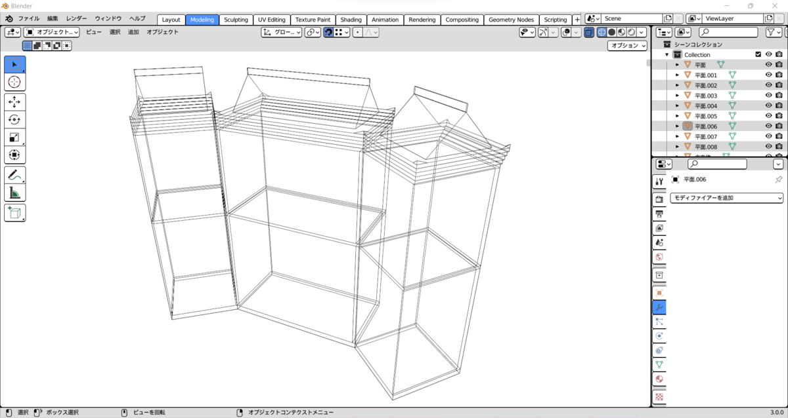This screenshot has width=788, height=418.
Task: Select the Transform tool
Action: pos(15,155)
